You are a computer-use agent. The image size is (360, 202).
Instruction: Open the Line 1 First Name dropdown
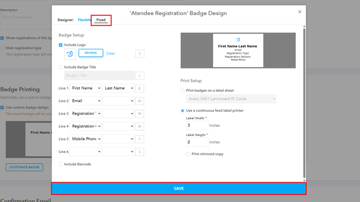tap(85, 88)
